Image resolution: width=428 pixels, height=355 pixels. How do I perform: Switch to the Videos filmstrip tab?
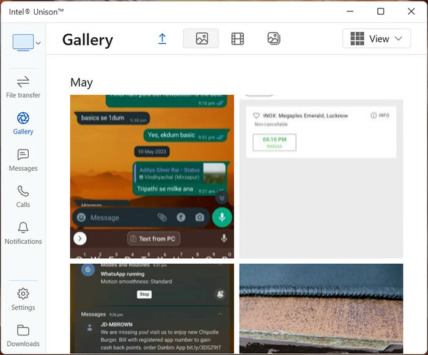pyautogui.click(x=237, y=39)
